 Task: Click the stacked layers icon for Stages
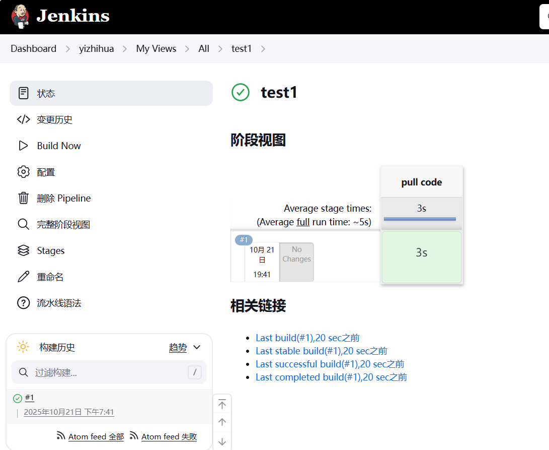point(24,250)
